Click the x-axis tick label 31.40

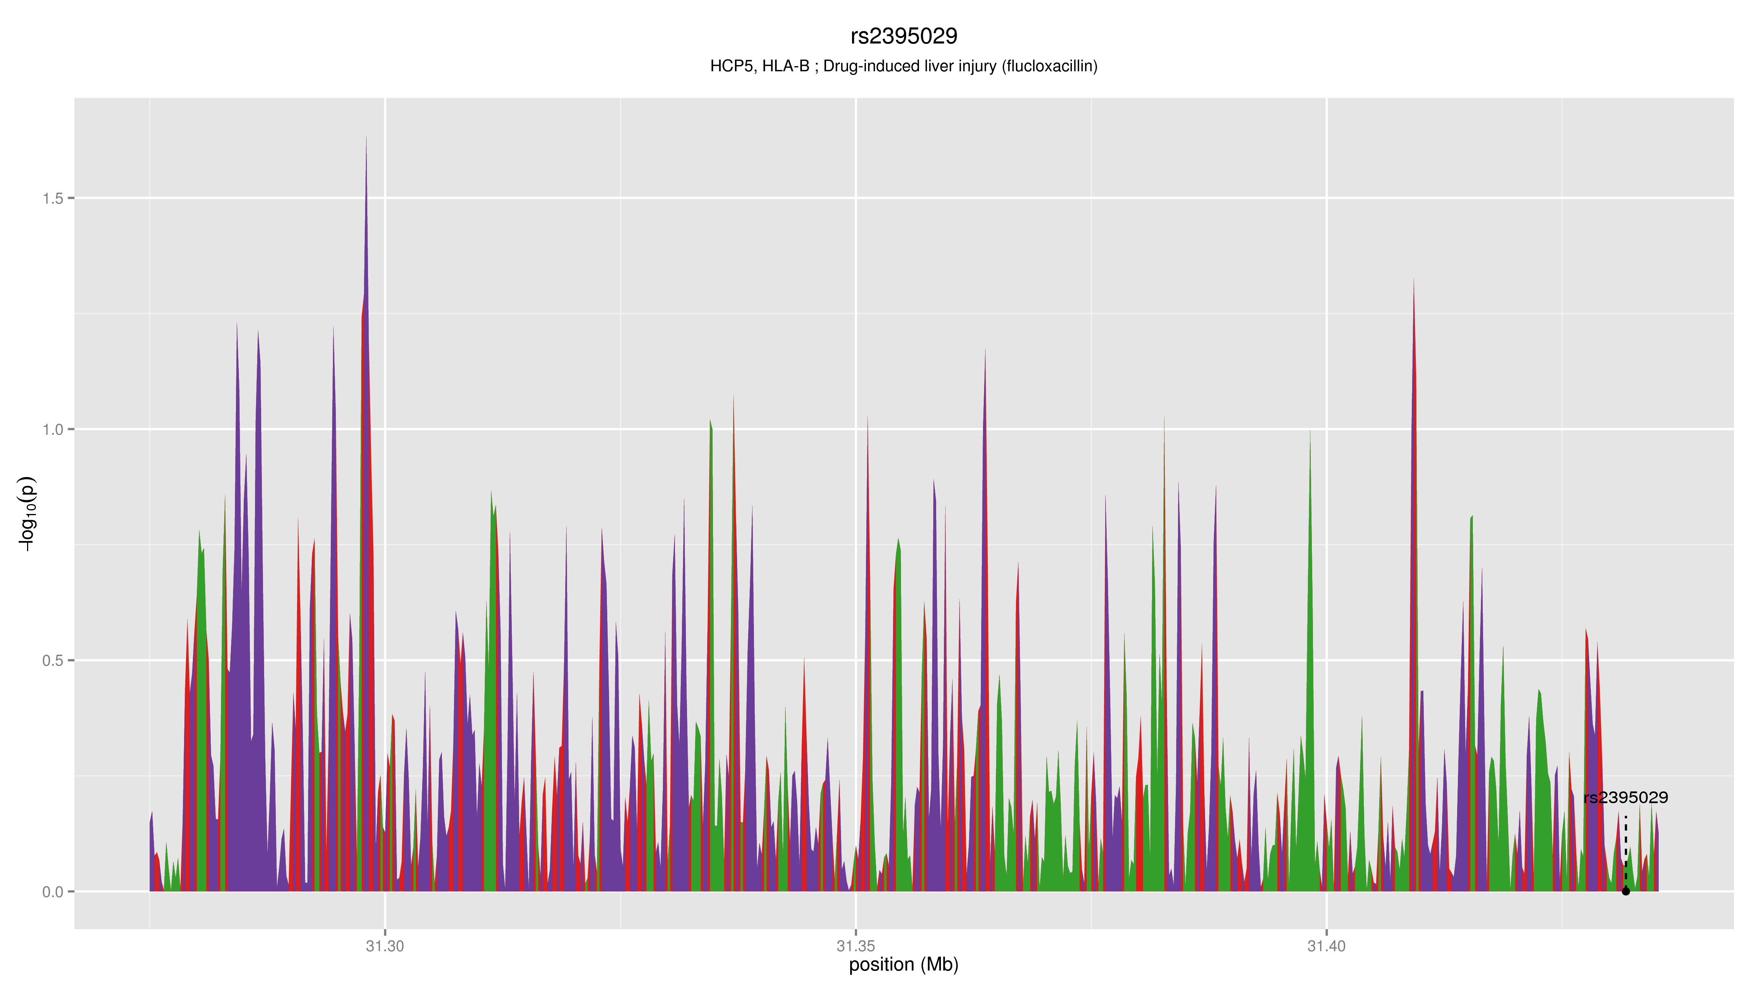(1326, 945)
